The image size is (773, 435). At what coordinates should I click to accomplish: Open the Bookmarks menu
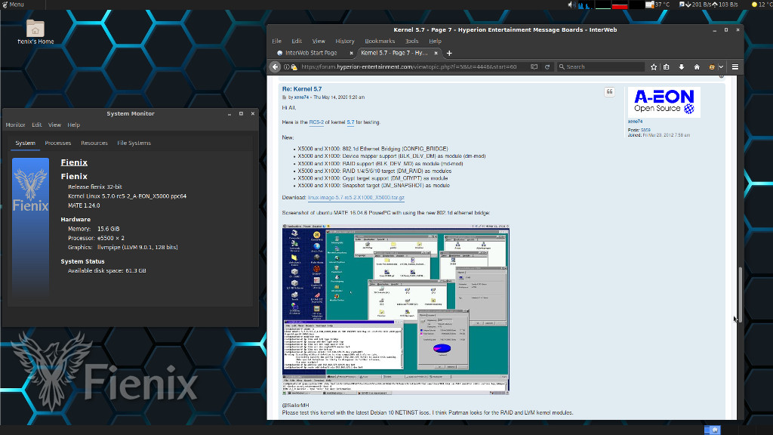coord(380,41)
